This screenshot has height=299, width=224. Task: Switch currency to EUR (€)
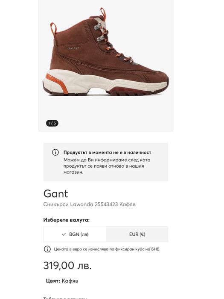click(x=137, y=234)
